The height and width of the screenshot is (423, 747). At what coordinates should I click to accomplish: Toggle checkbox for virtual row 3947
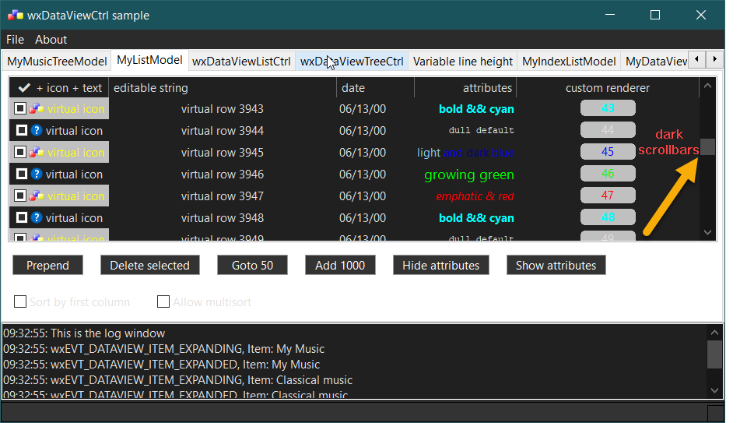pyautogui.click(x=20, y=196)
